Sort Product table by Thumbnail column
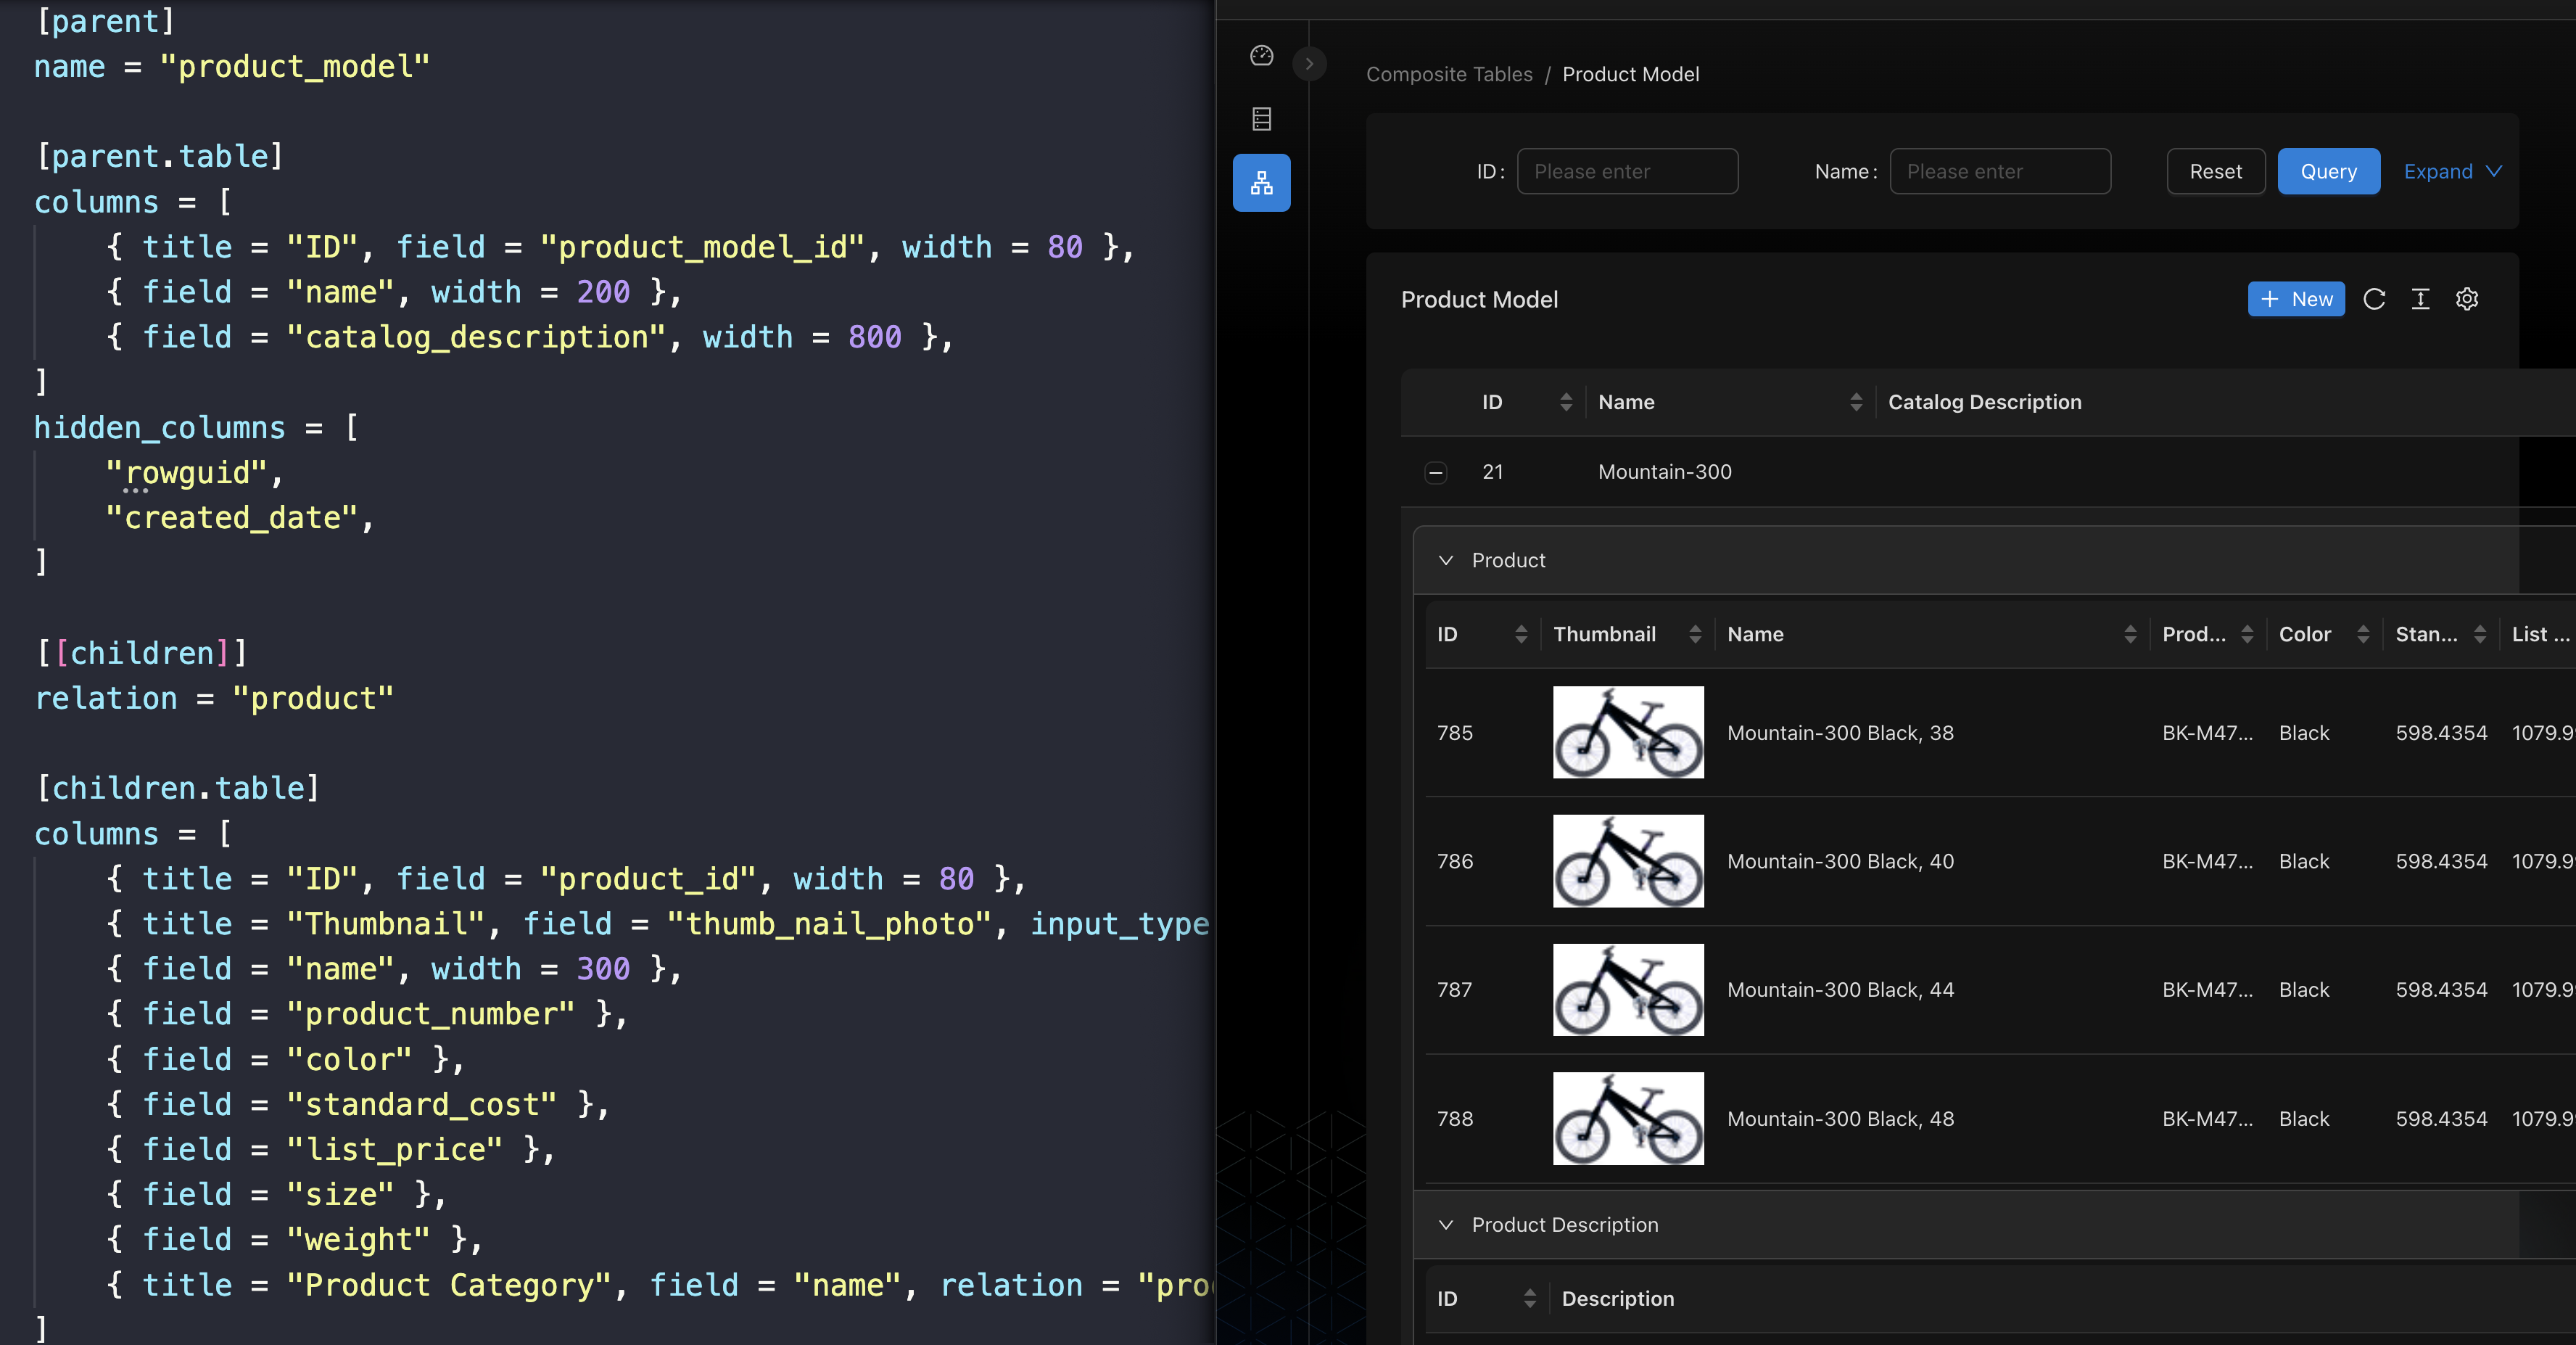This screenshot has height=1345, width=2576. (1694, 634)
